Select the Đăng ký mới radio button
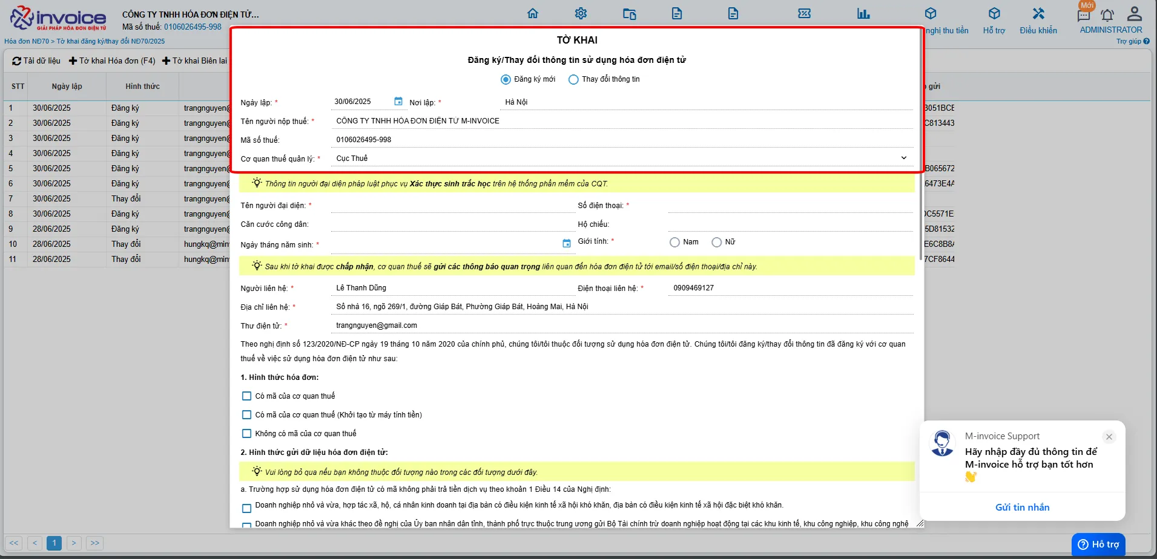Image resolution: width=1157 pixels, height=559 pixels. pyautogui.click(x=506, y=79)
